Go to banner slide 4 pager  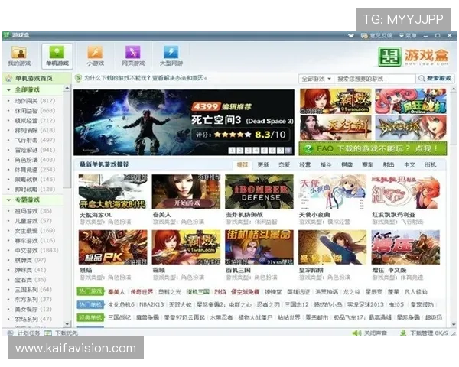[x=256, y=150]
